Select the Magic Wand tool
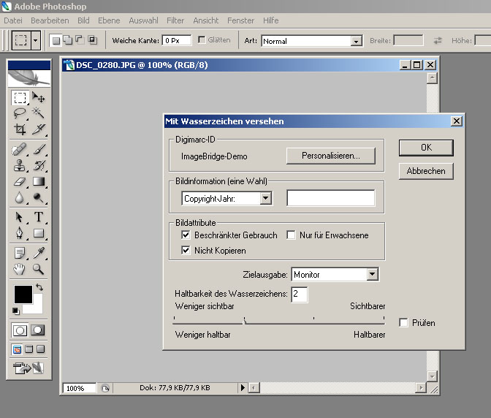This screenshot has height=418, width=491. pos(39,113)
